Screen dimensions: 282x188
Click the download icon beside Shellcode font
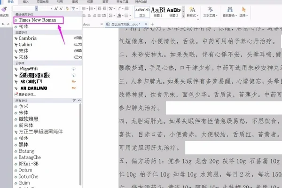74,75
